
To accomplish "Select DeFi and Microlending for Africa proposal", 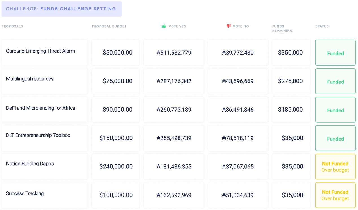I will pyautogui.click(x=41, y=108).
